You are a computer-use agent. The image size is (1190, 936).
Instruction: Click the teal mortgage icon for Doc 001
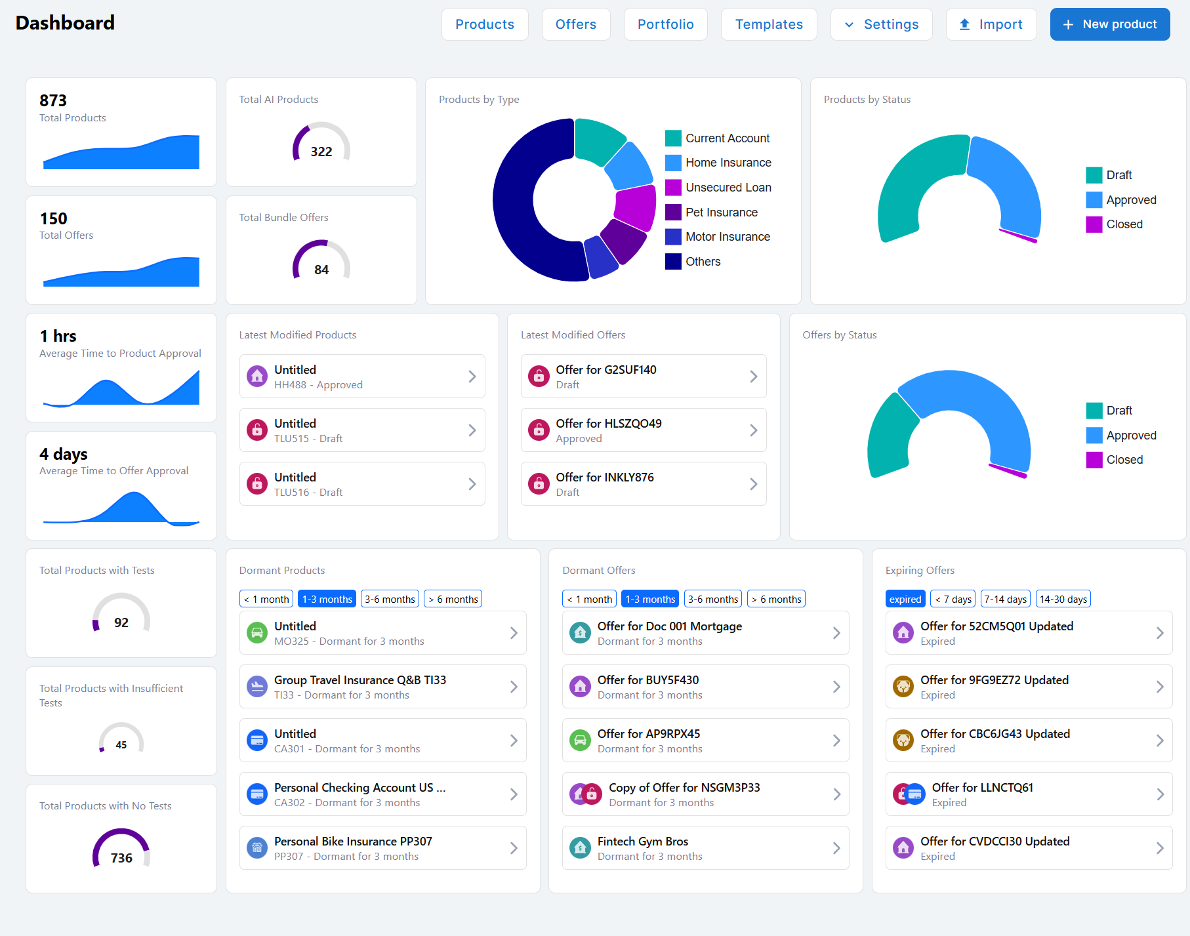[x=580, y=632]
